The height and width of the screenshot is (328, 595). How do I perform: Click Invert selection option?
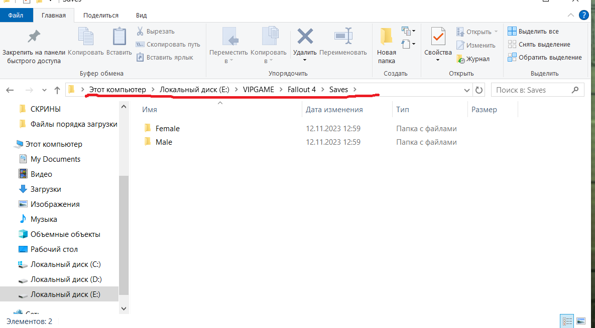[545, 58]
